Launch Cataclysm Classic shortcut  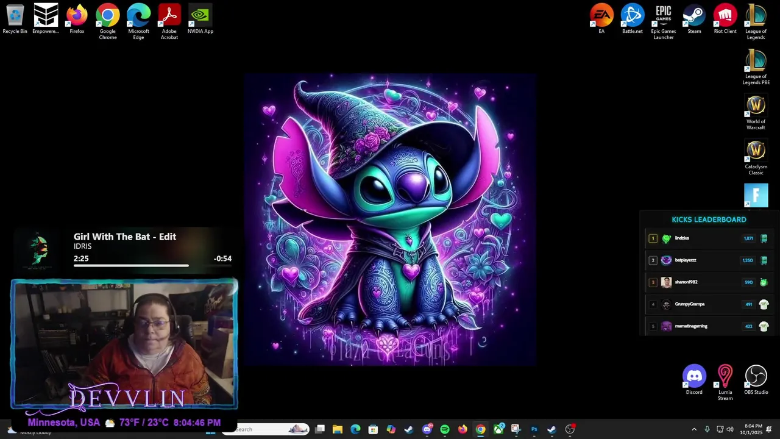[x=756, y=157]
